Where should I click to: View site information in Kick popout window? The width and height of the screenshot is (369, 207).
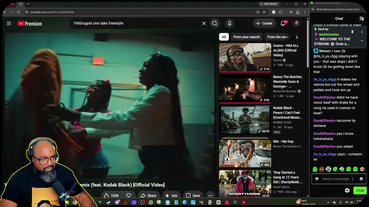point(313,9)
